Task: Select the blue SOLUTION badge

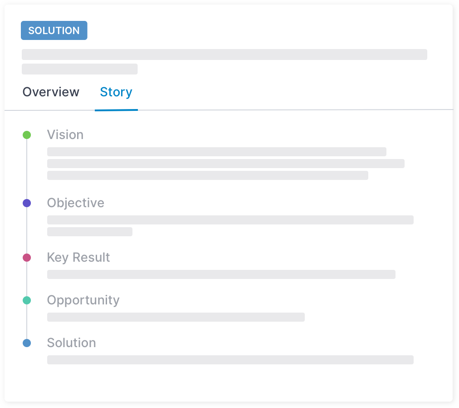Action: click(54, 30)
